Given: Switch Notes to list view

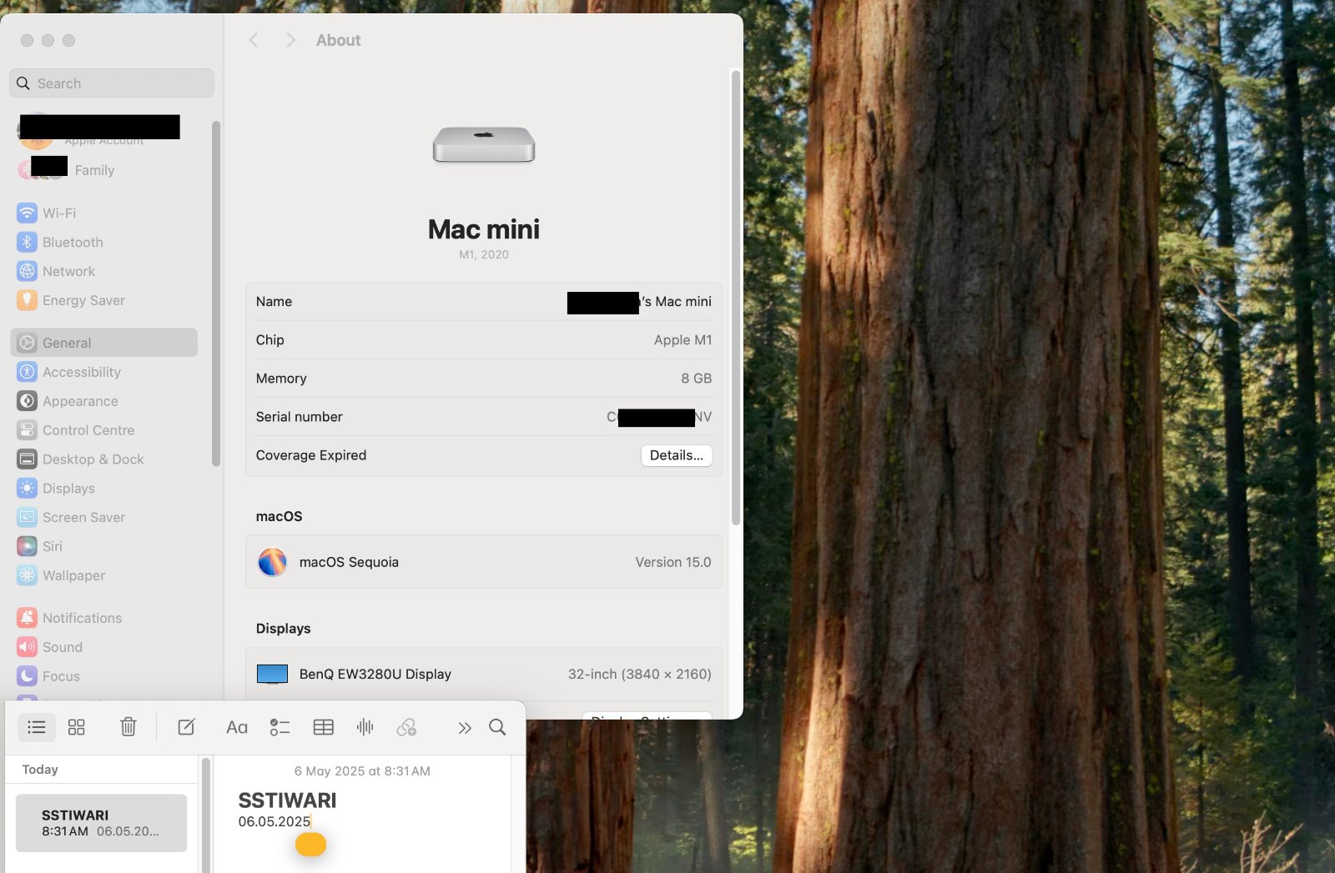Looking at the screenshot, I should point(37,727).
